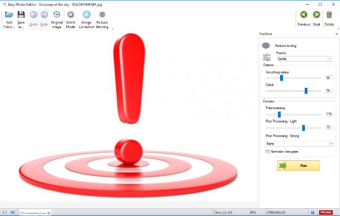
Task: Go to Previous image
Action: pos(304,19)
